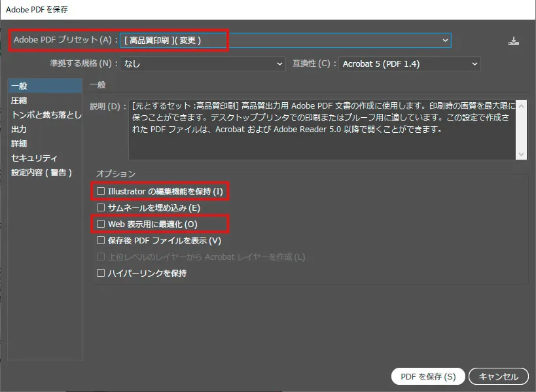Open the Adobe PDF プリセット dropdown
This screenshot has width=536, height=392.
click(x=285, y=41)
